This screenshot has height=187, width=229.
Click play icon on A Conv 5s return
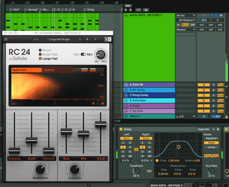click(x=126, y=85)
